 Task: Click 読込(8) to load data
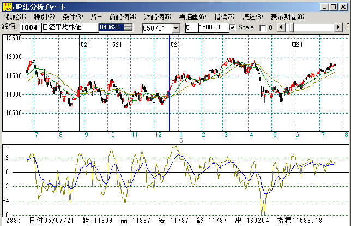pos(251,17)
